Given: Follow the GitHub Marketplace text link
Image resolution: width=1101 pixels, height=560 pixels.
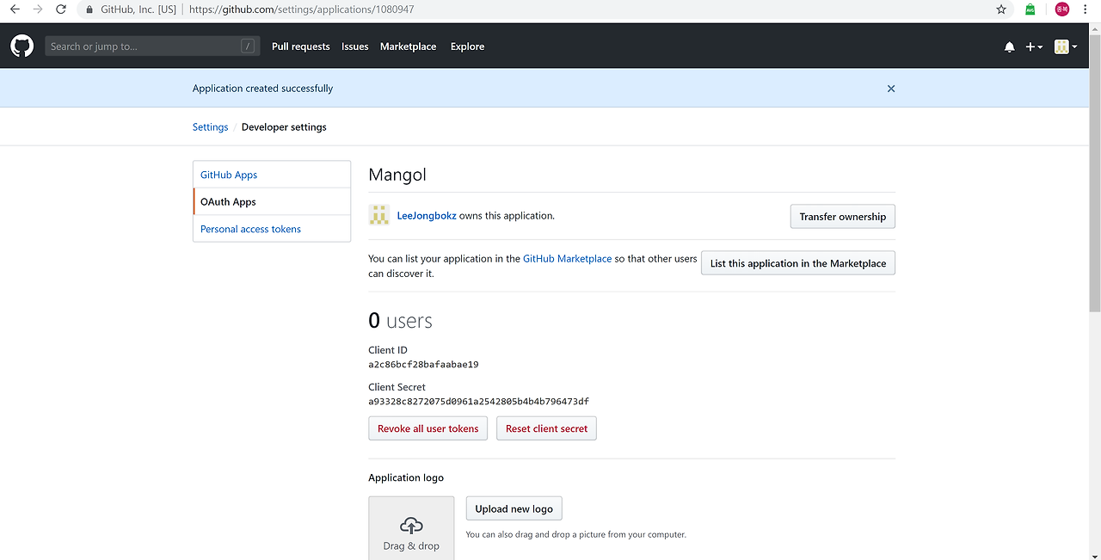Looking at the screenshot, I should point(568,259).
